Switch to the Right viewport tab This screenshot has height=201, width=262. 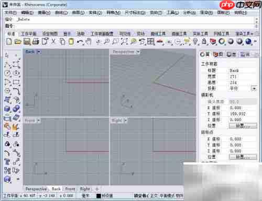[x=85, y=189]
